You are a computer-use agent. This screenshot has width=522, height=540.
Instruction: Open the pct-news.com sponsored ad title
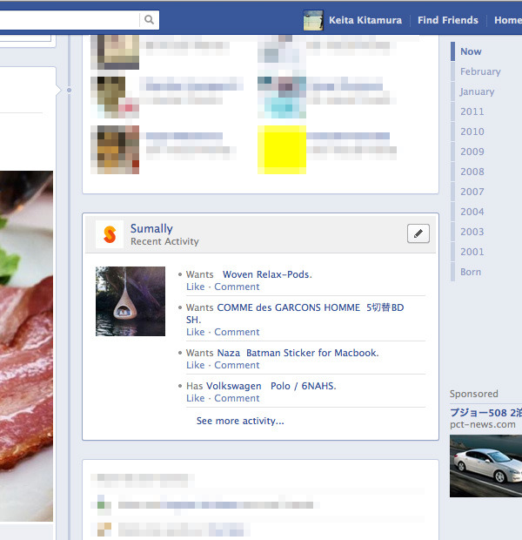pyautogui.click(x=485, y=413)
